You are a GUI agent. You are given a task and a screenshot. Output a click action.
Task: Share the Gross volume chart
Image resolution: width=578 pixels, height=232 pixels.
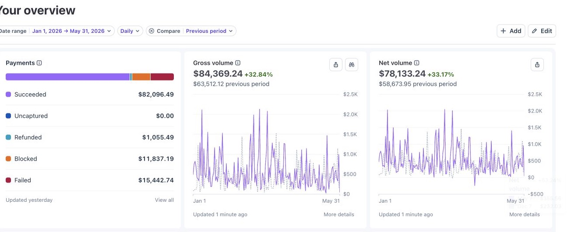click(336, 65)
